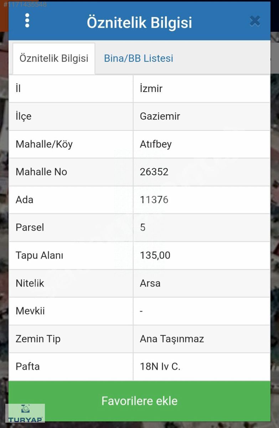Click Tapu Alanı value 135,00
Viewport: 279px width, 428px height.
tap(155, 255)
